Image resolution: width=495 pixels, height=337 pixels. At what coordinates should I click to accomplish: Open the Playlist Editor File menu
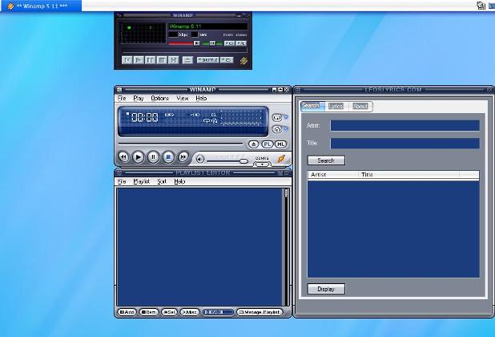[122, 181]
